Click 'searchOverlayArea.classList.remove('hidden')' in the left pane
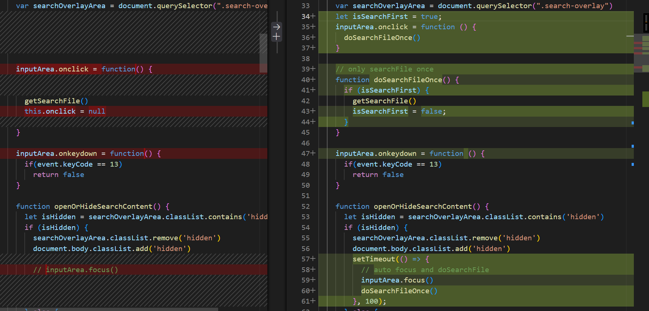649x311 pixels. (x=127, y=238)
